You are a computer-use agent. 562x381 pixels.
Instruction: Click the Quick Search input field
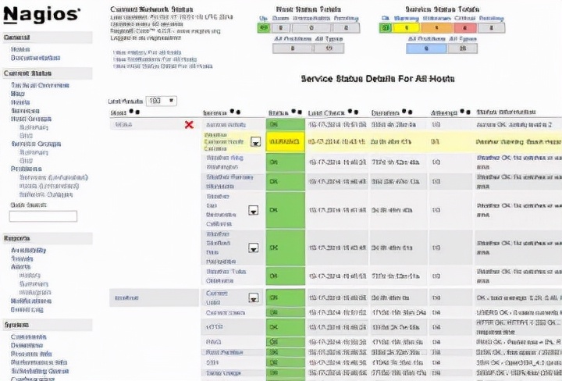tap(43, 216)
